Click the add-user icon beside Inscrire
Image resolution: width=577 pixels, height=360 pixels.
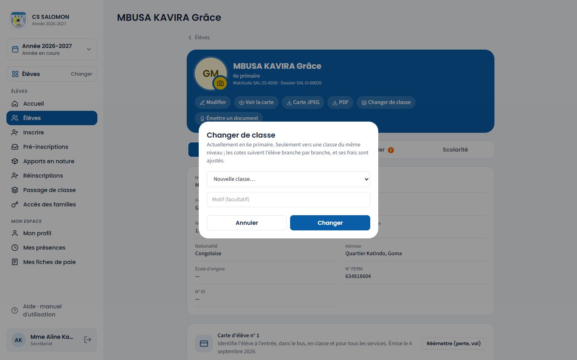[15, 132]
